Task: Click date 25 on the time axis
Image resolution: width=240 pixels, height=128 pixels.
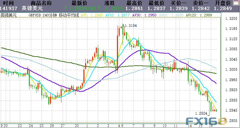Action: 42,126
